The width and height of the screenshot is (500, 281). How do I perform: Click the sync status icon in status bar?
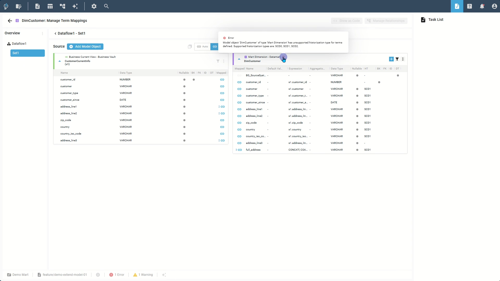(x=98, y=275)
